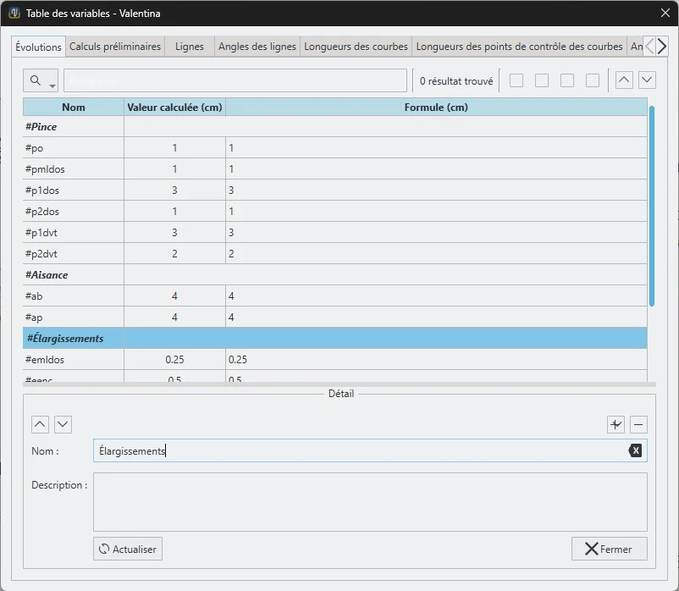Go to next search result arrow
Image resolution: width=679 pixels, height=591 pixels.
(647, 80)
